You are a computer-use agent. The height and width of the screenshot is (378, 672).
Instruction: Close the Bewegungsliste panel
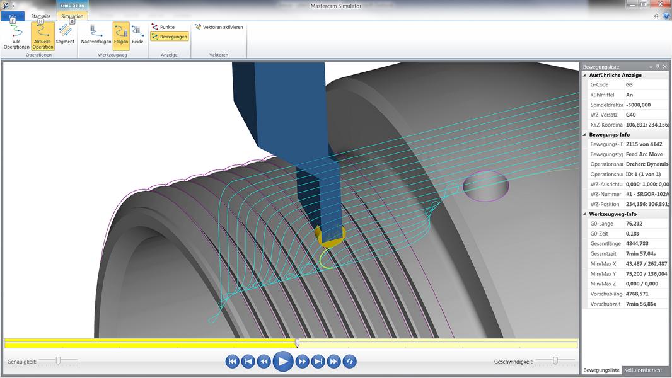pyautogui.click(x=664, y=67)
